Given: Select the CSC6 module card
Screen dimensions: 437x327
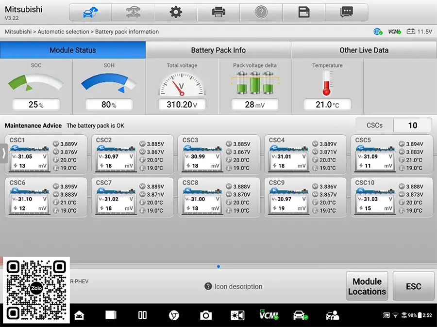Looking at the screenshot, I should [x=46, y=197].
